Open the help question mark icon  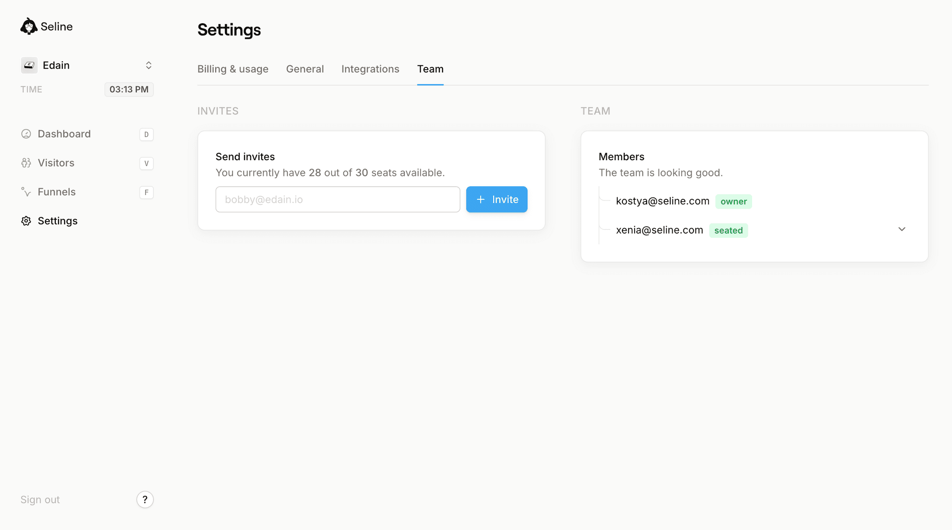145,499
